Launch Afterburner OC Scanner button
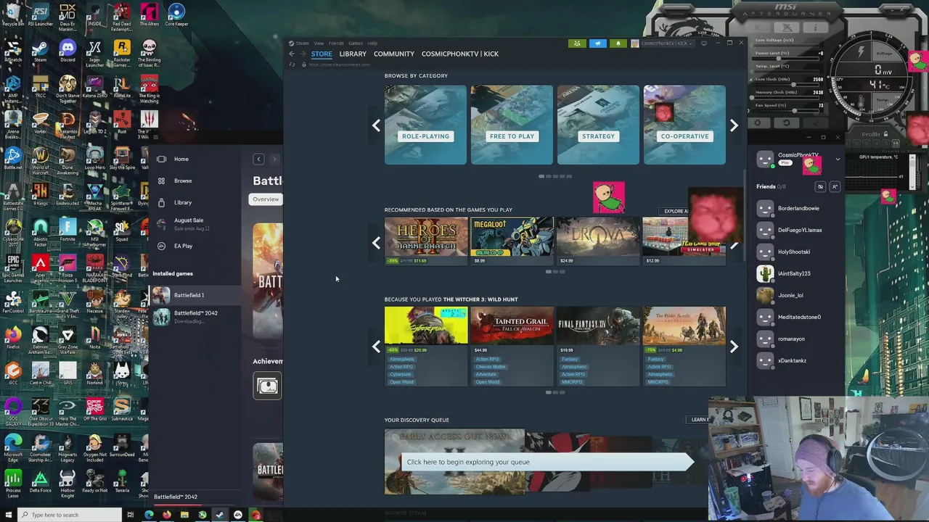This screenshot has height=522, width=929. (758, 28)
